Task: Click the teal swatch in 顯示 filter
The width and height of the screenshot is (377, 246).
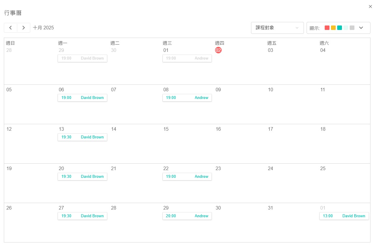Action: (x=340, y=28)
